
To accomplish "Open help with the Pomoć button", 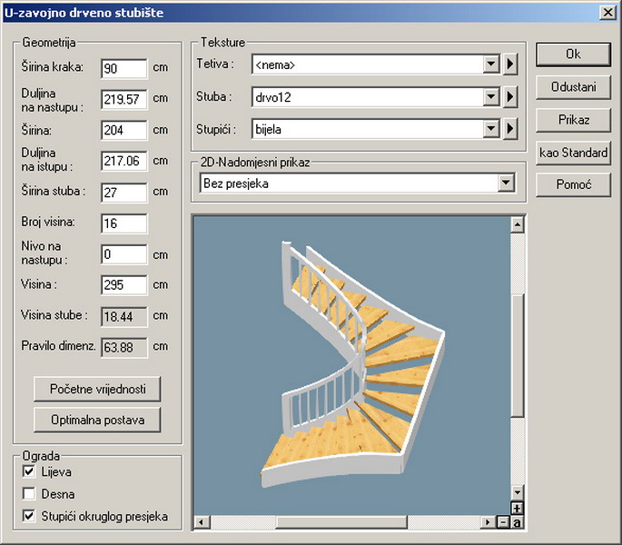I will pyautogui.click(x=573, y=185).
